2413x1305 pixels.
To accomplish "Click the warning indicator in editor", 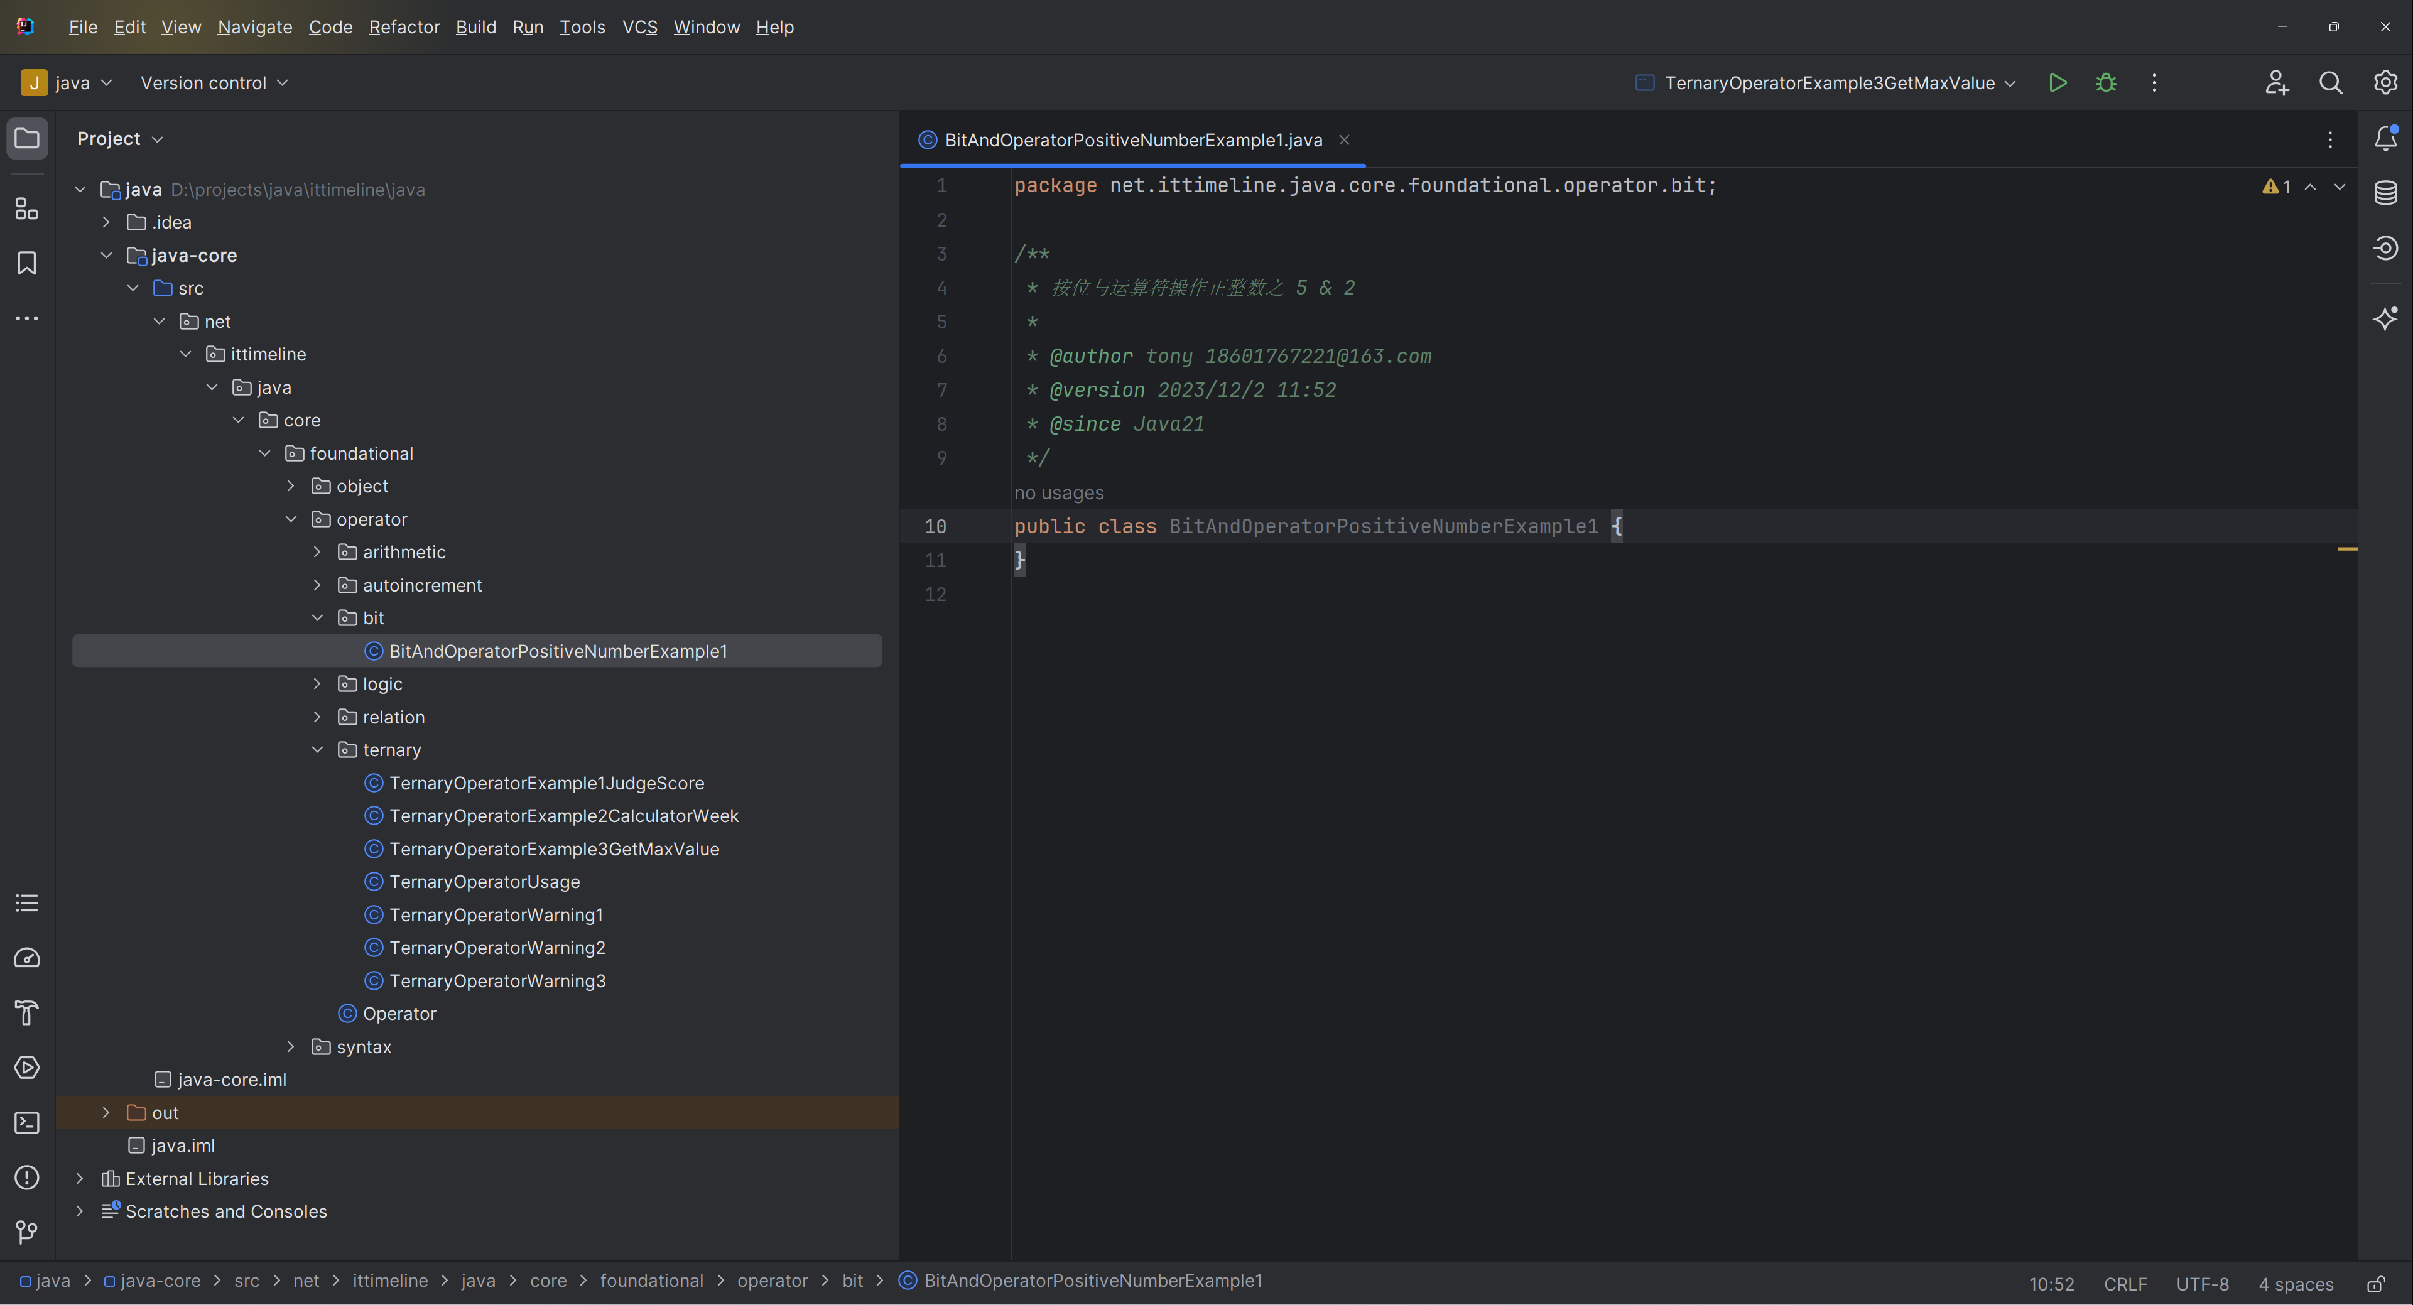I will pyautogui.click(x=2276, y=187).
